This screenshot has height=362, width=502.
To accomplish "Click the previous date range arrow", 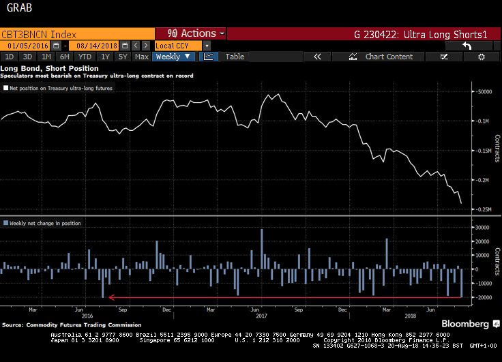I will (x=136, y=46).
